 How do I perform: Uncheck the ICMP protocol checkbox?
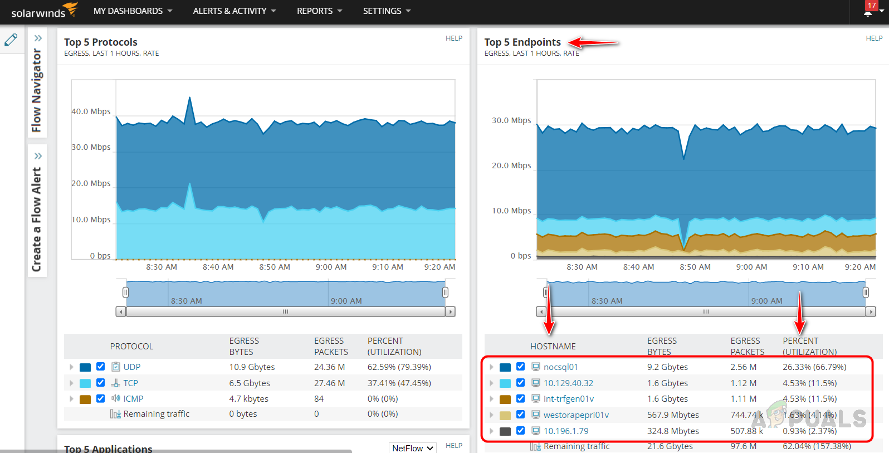100,398
